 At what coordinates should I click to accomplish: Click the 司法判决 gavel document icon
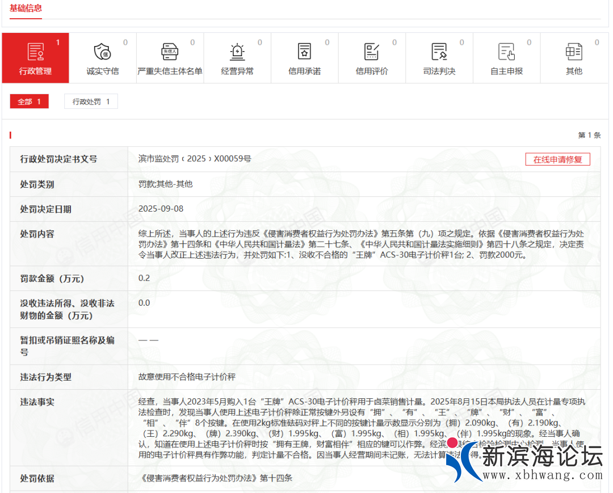(x=439, y=52)
